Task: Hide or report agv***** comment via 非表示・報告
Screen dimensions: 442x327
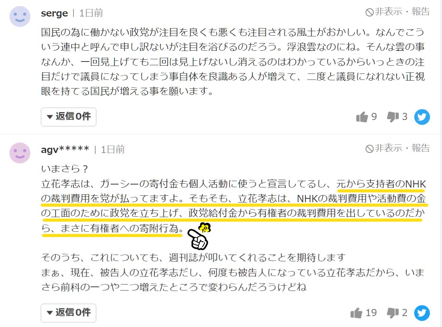Action: point(397,148)
